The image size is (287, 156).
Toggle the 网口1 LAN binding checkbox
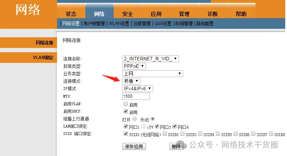click(125, 126)
